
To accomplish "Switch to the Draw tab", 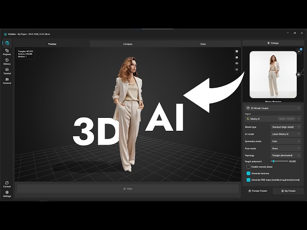I will [x=203, y=44].
